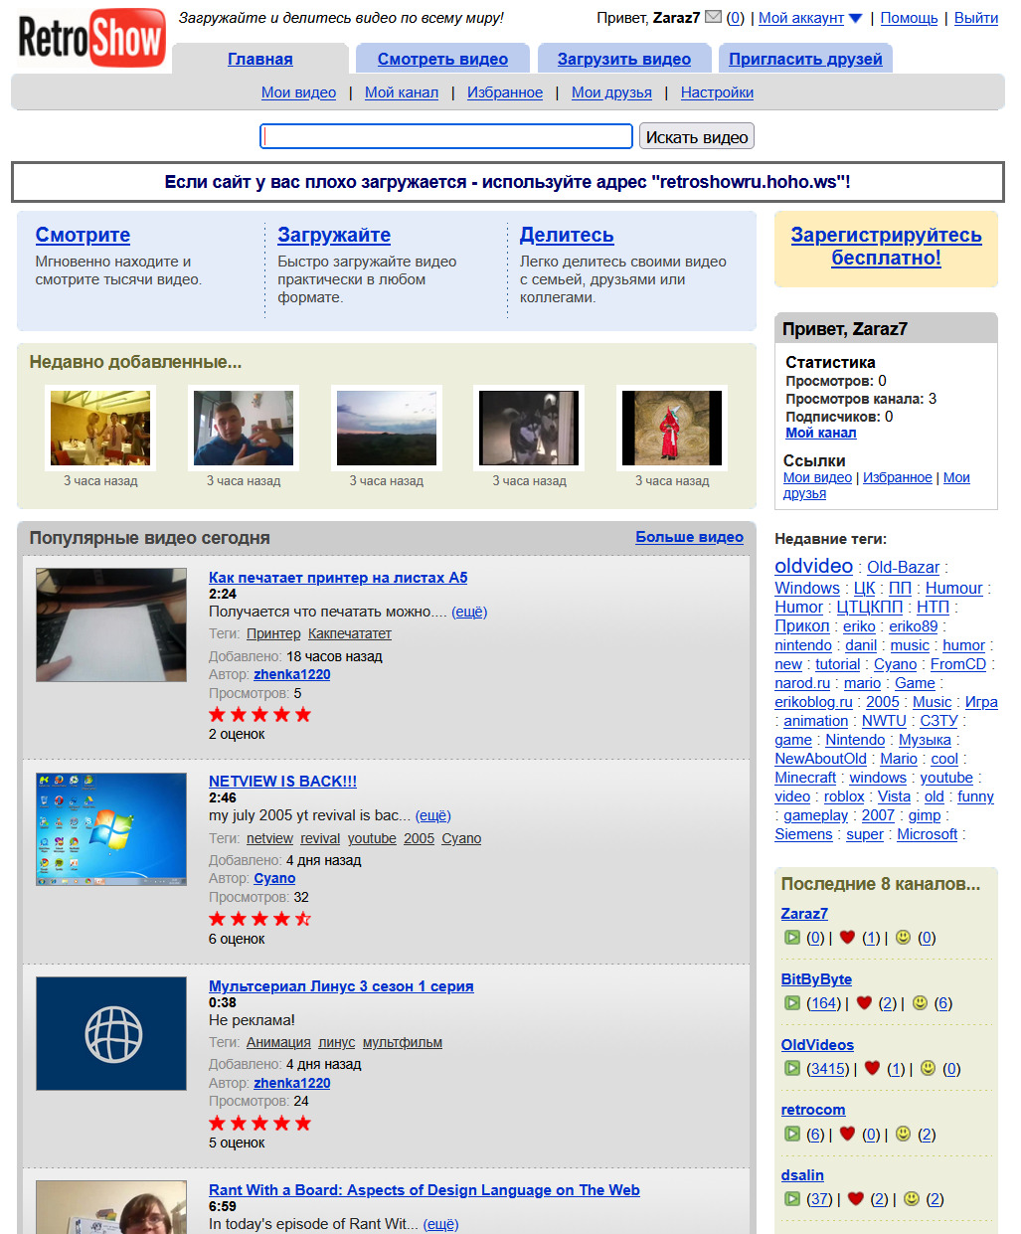
Task: Click the smiley friends icon under retrocom
Action: pyautogui.click(x=903, y=1134)
